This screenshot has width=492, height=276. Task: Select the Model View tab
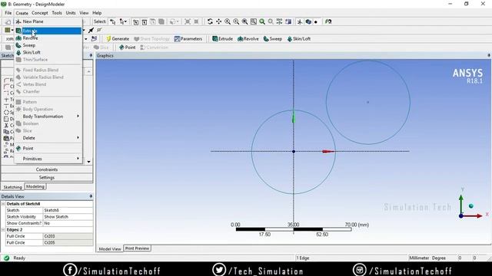pyautogui.click(x=110, y=248)
